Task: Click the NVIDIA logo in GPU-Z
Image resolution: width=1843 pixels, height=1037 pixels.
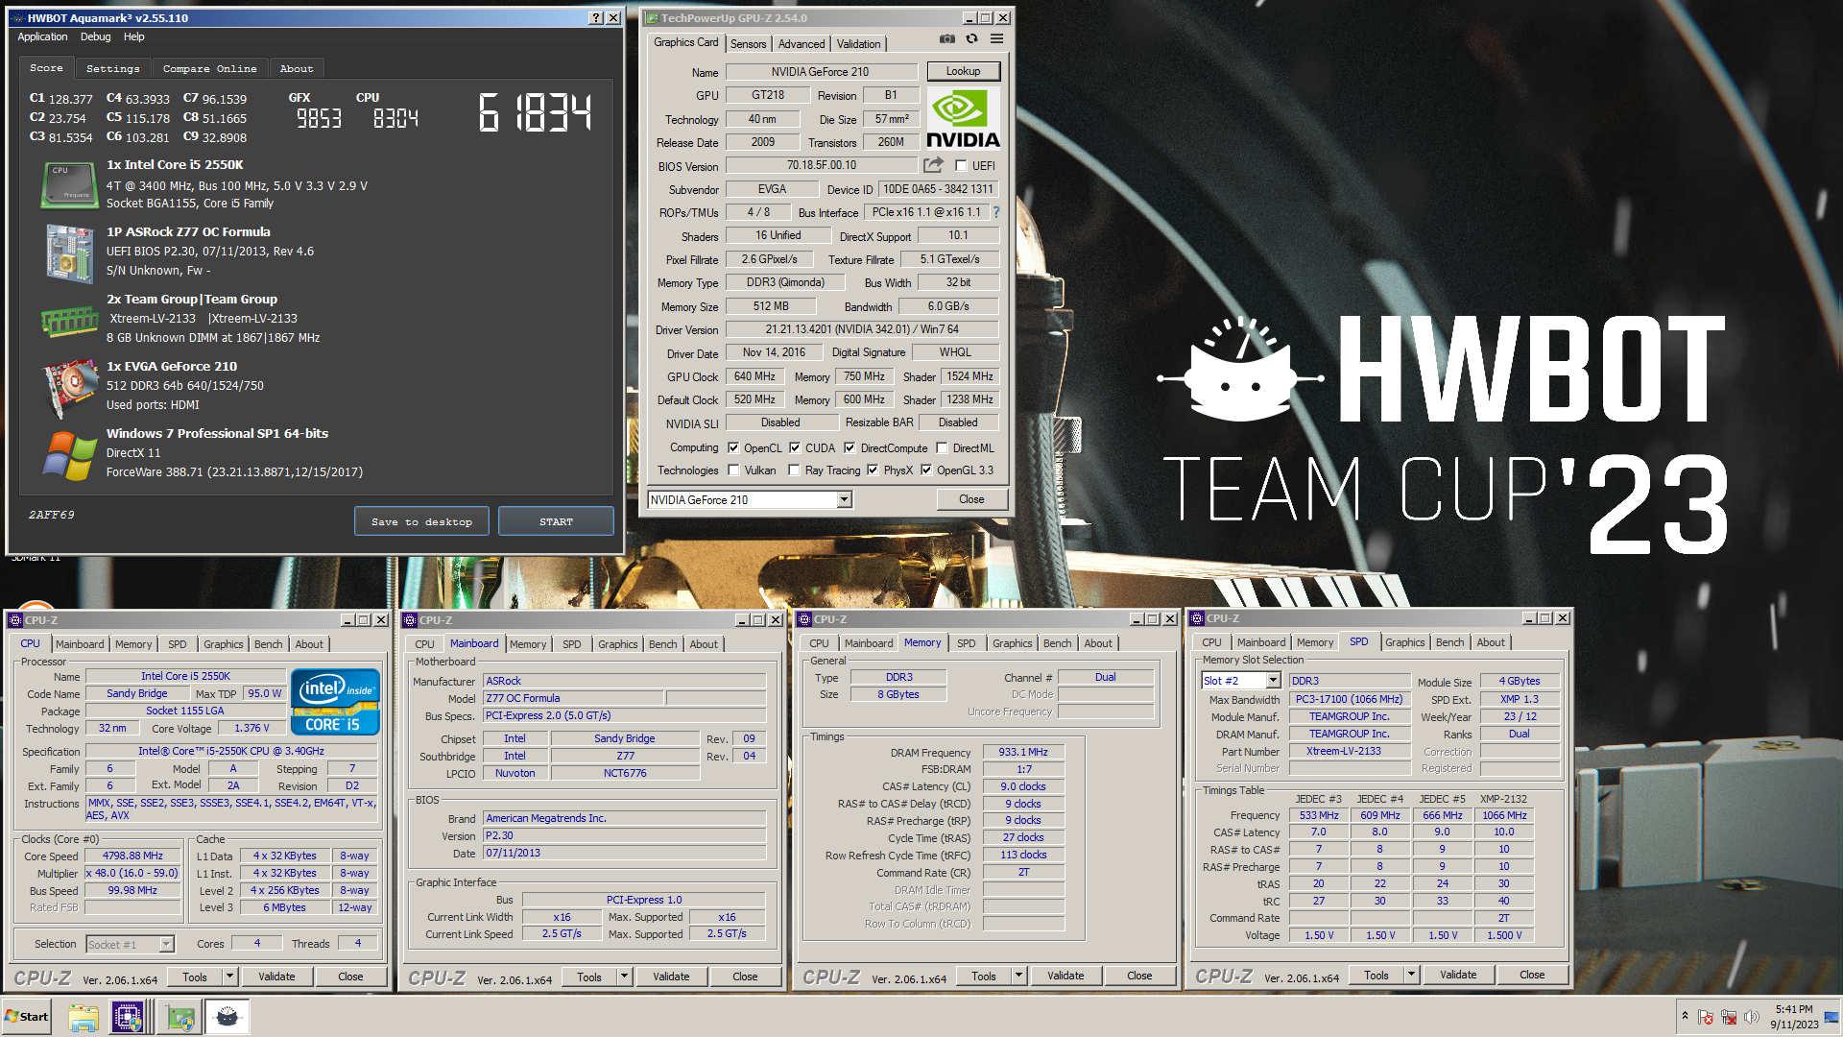Action: coord(963,119)
